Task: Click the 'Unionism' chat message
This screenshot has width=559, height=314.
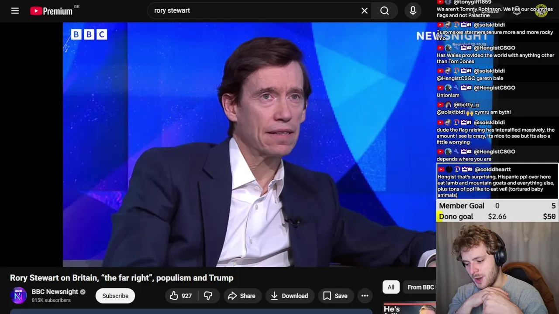Action: pyautogui.click(x=448, y=95)
